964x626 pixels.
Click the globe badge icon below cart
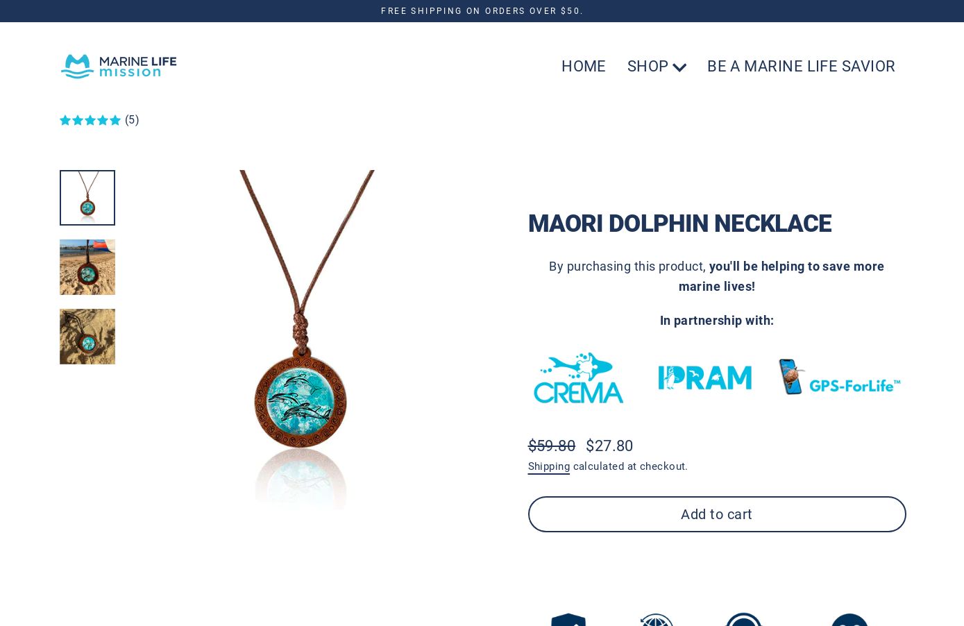(x=657, y=620)
